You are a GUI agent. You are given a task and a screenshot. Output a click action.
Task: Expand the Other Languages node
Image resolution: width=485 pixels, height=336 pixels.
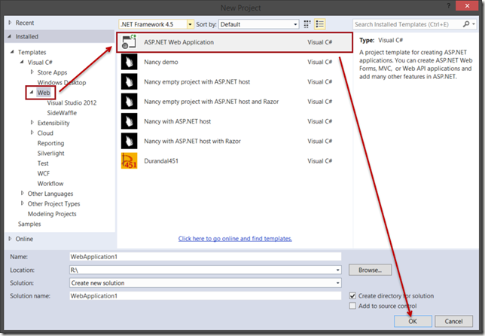point(22,194)
